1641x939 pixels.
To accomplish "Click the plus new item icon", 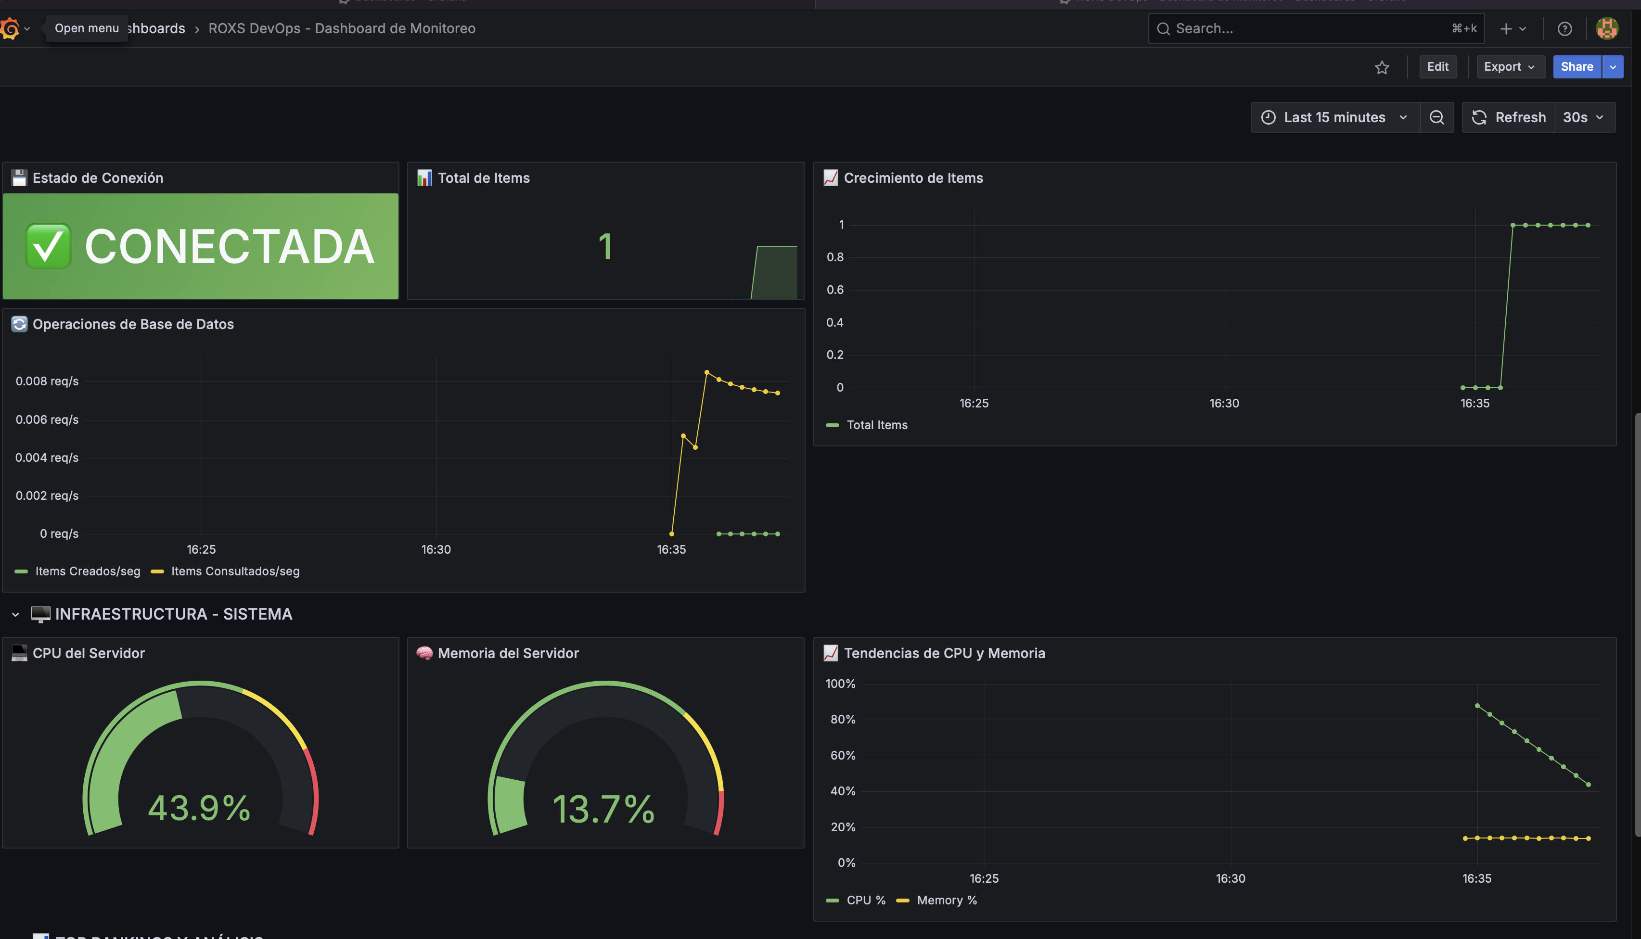I will 1506,28.
